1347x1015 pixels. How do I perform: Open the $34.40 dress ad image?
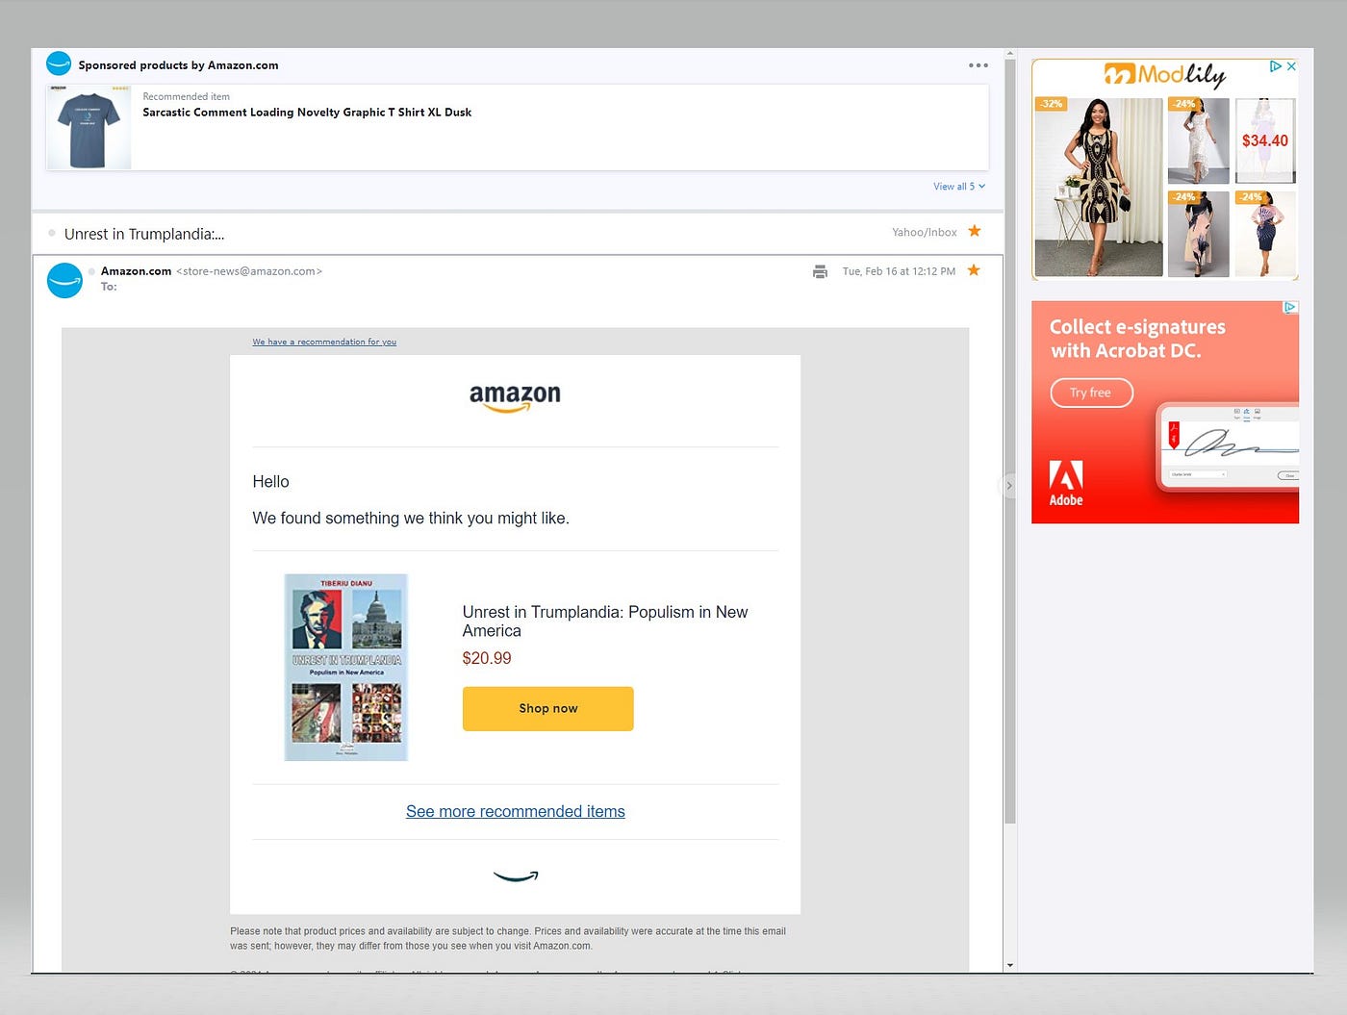1265,140
